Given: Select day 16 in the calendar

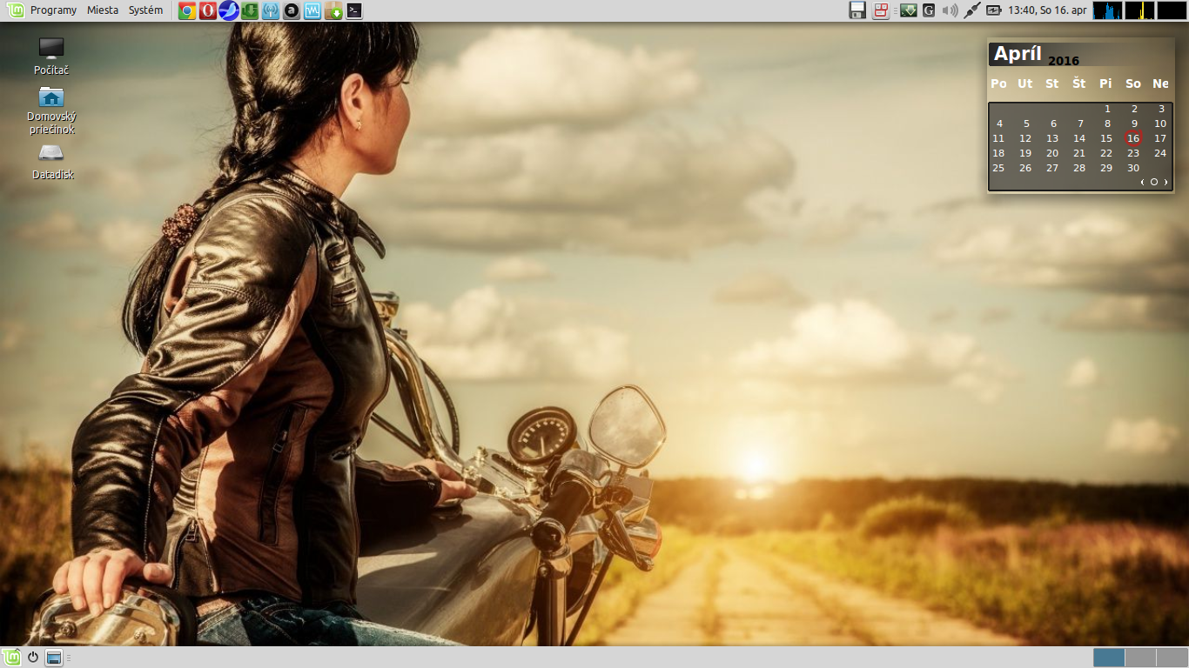Looking at the screenshot, I should tap(1133, 138).
